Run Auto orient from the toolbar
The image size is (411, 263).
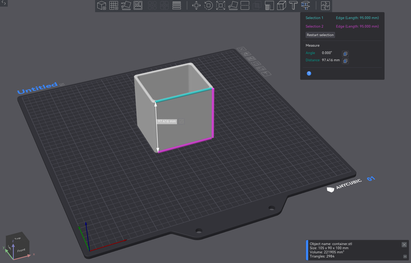click(126, 6)
